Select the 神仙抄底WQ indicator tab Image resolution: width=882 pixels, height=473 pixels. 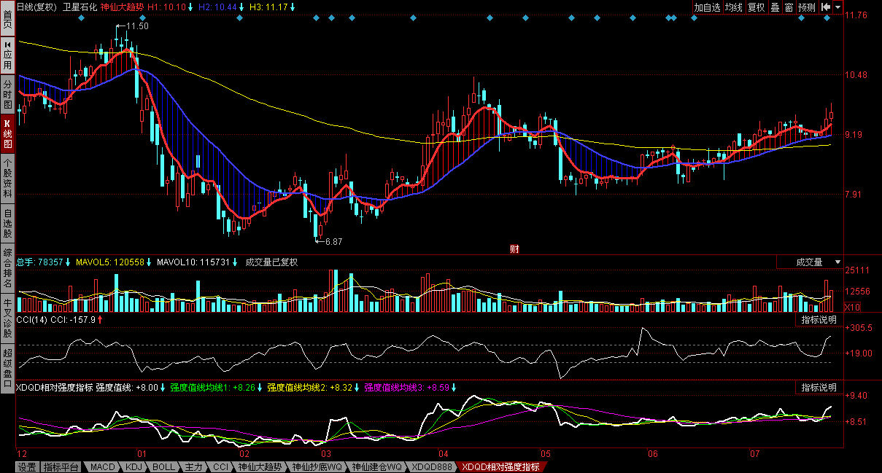coord(317,466)
